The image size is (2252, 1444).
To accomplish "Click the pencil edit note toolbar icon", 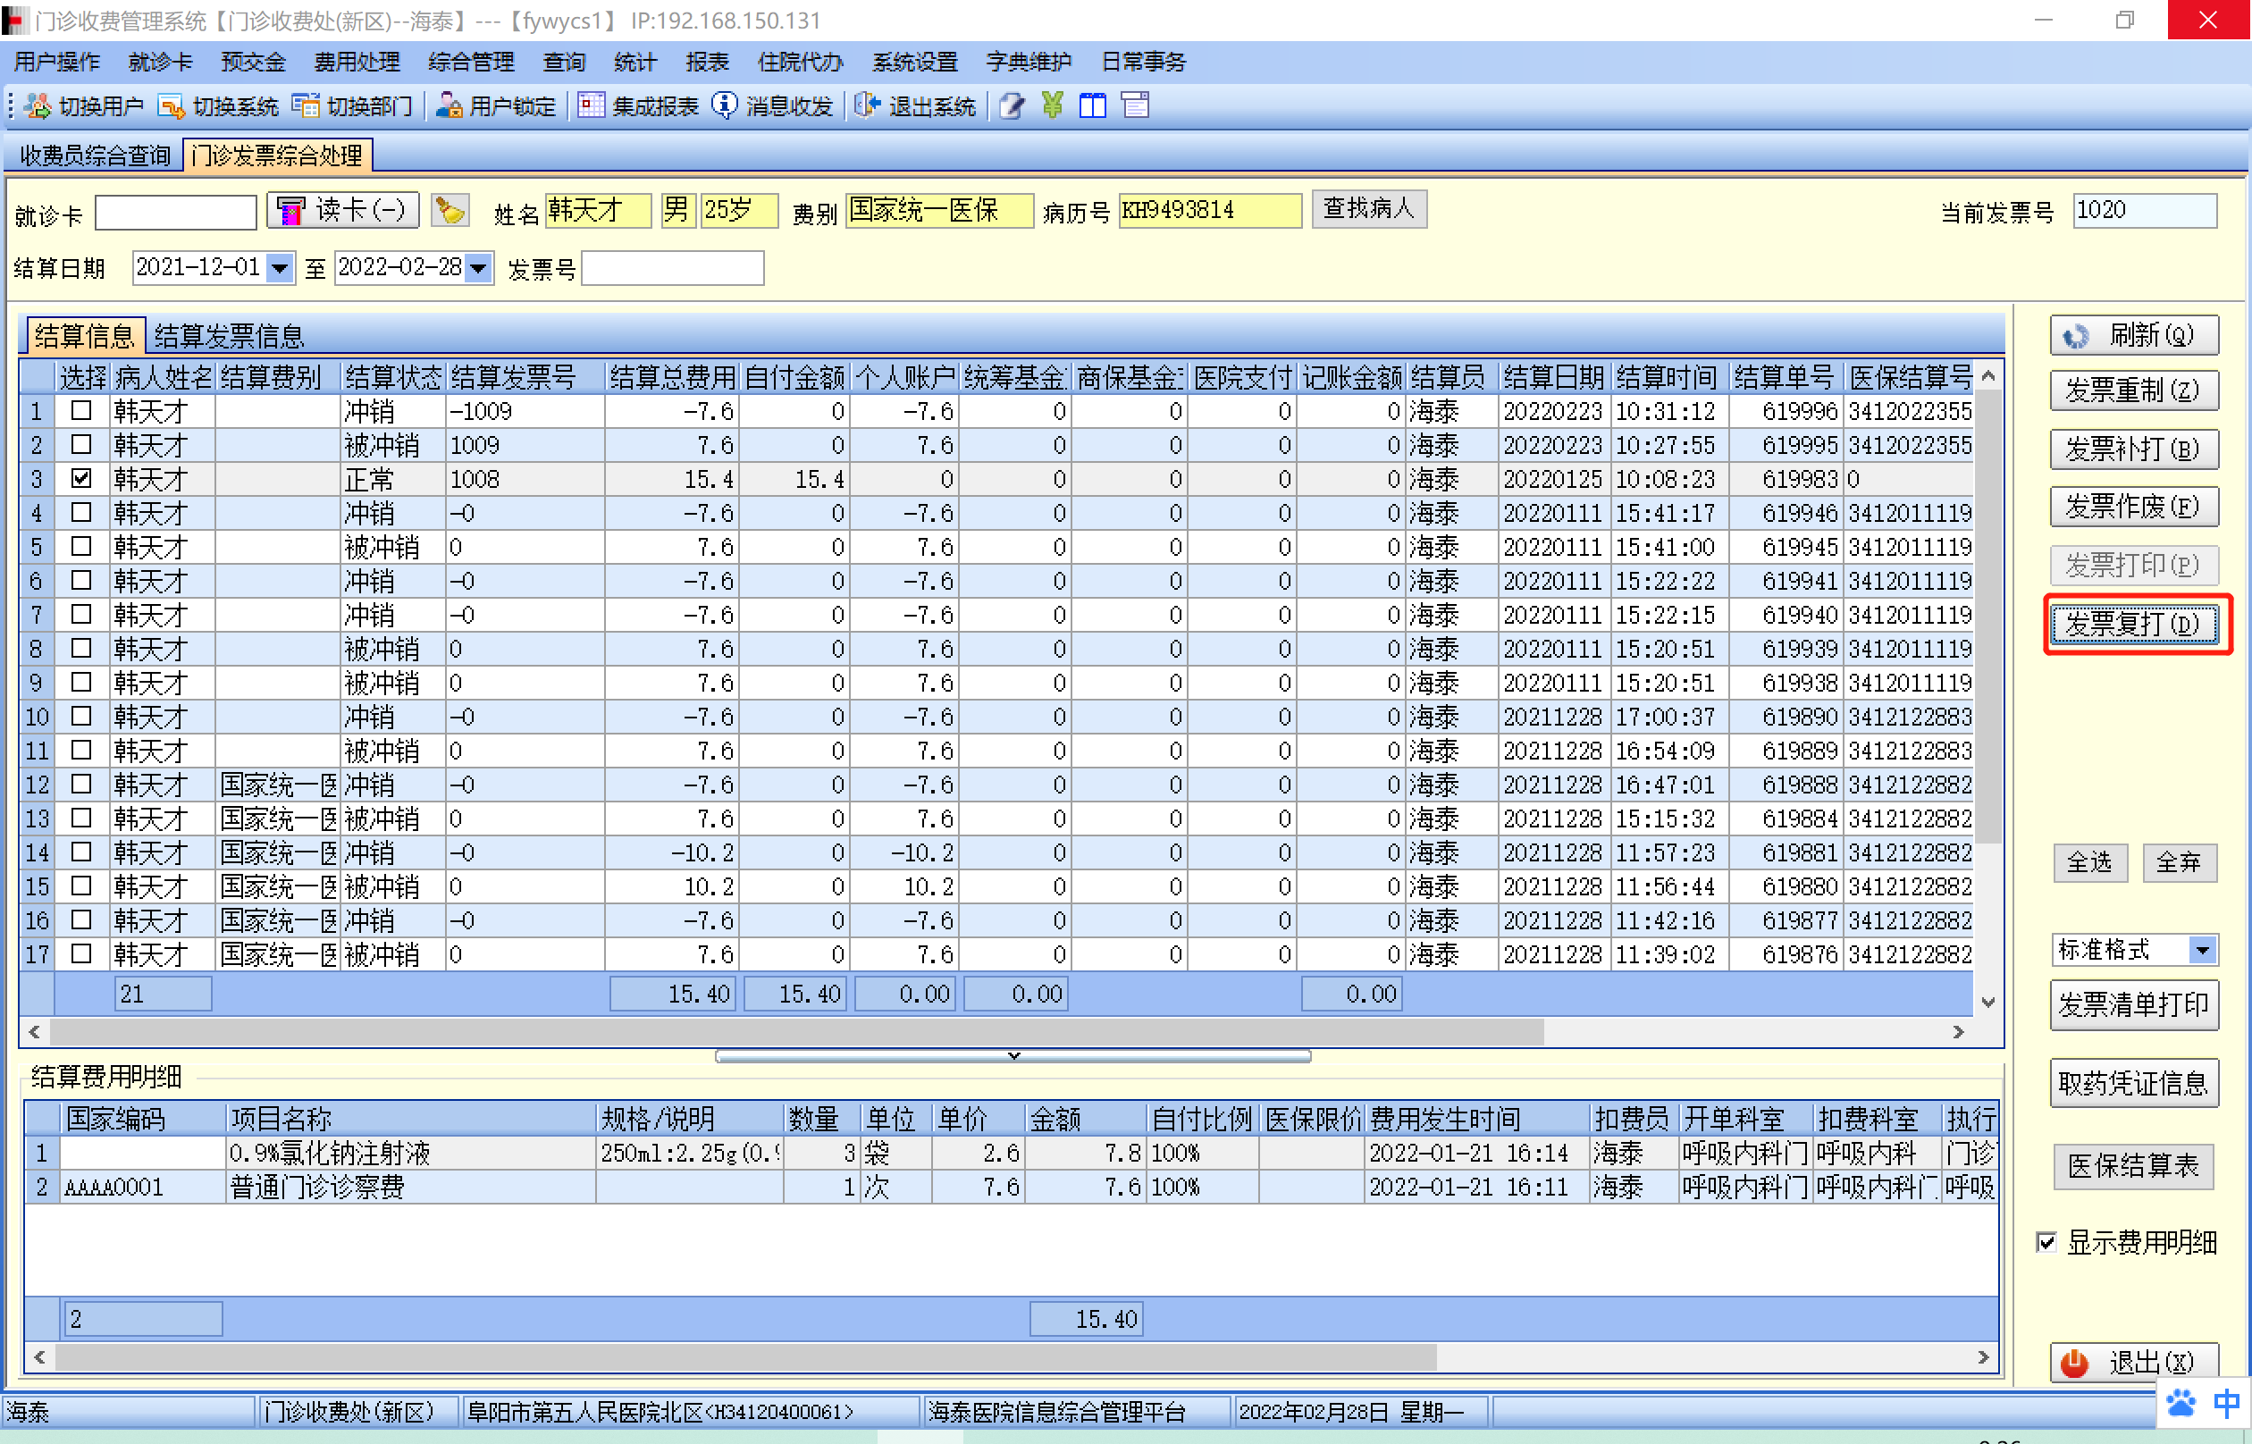I will pos(1011,105).
